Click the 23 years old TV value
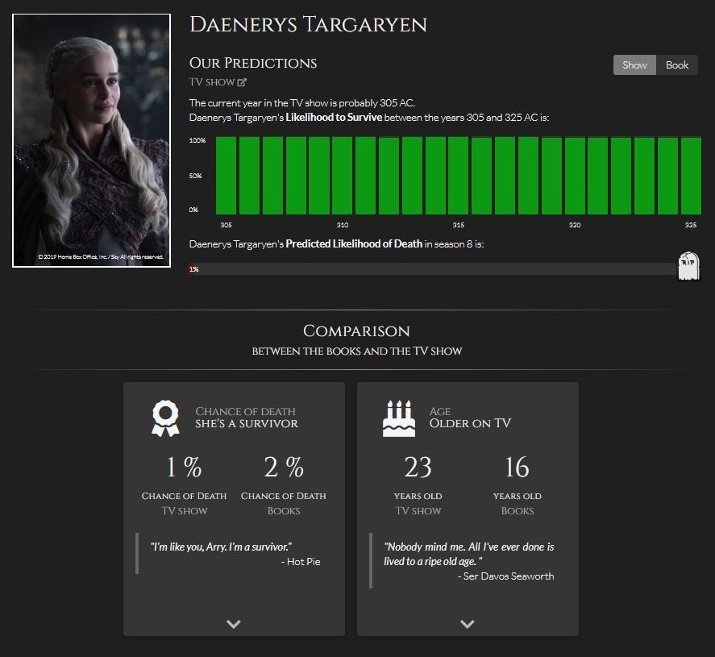 (418, 467)
